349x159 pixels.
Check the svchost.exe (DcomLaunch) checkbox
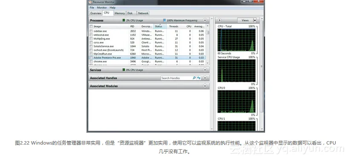[91, 50]
